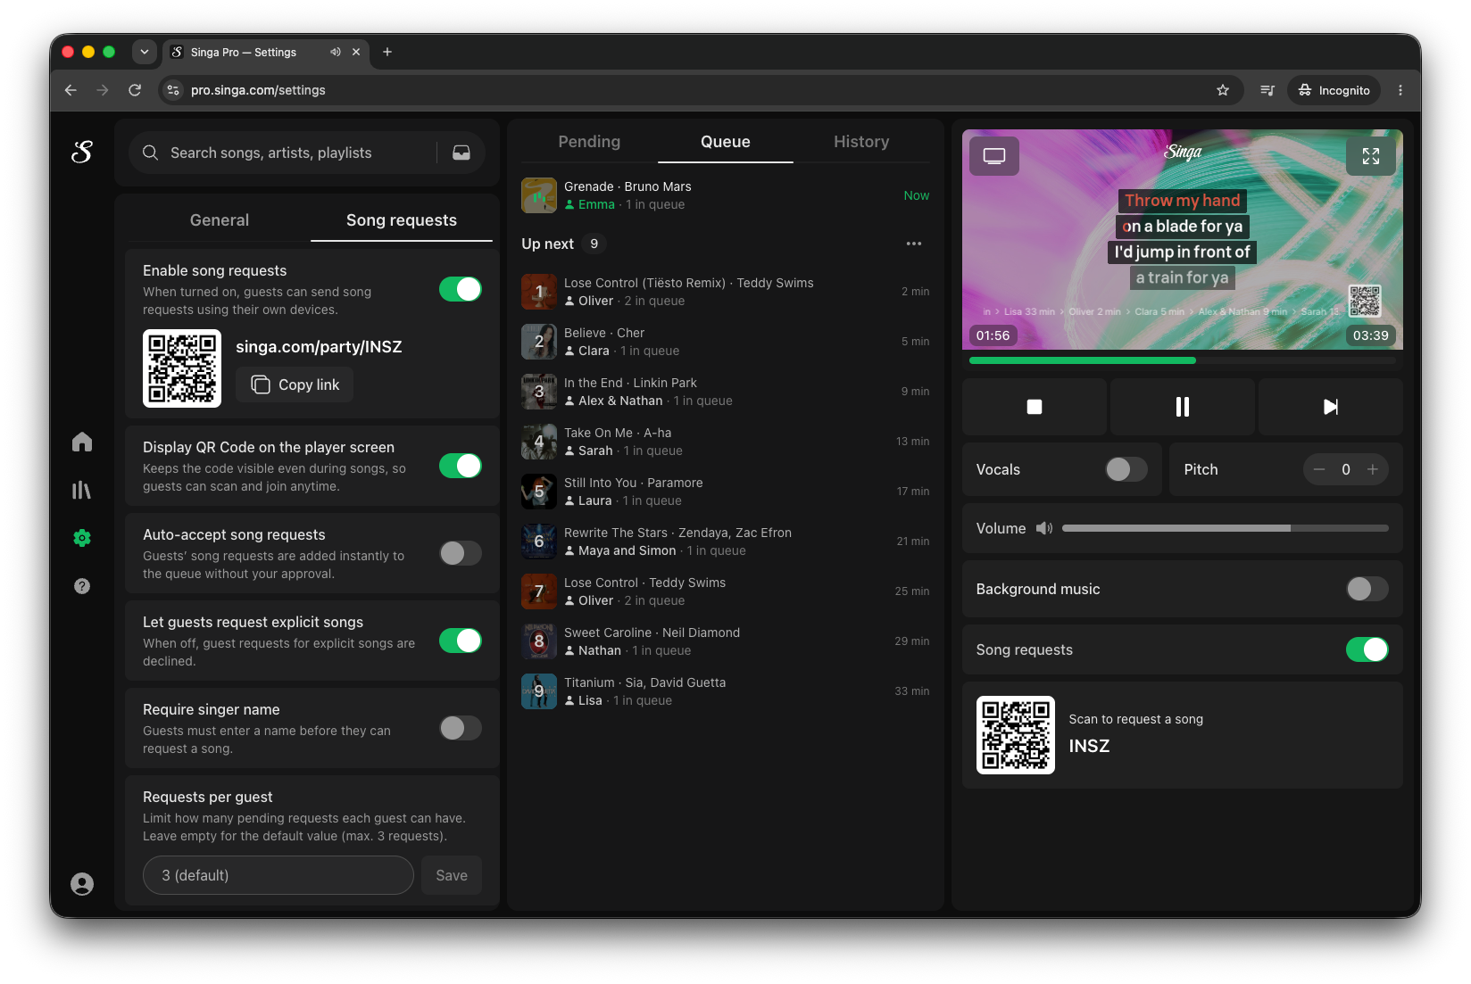Image resolution: width=1471 pixels, height=984 pixels.
Task: Click the Singa logo in the sidebar
Action: [82, 153]
